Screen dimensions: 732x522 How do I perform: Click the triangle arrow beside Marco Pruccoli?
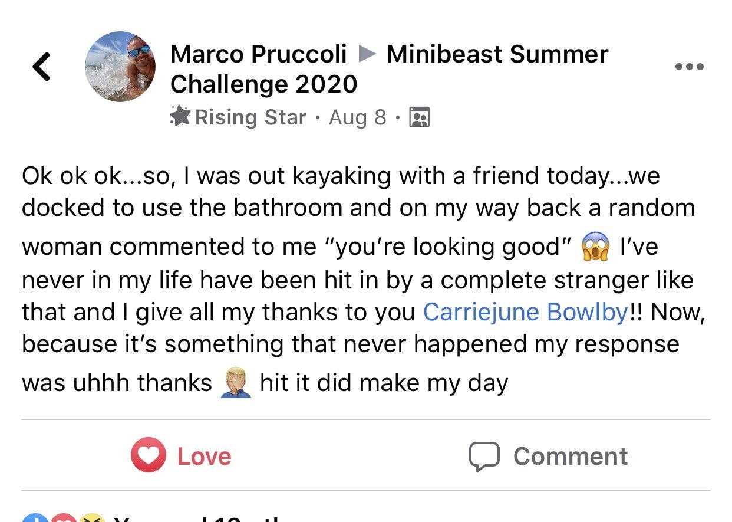(367, 55)
